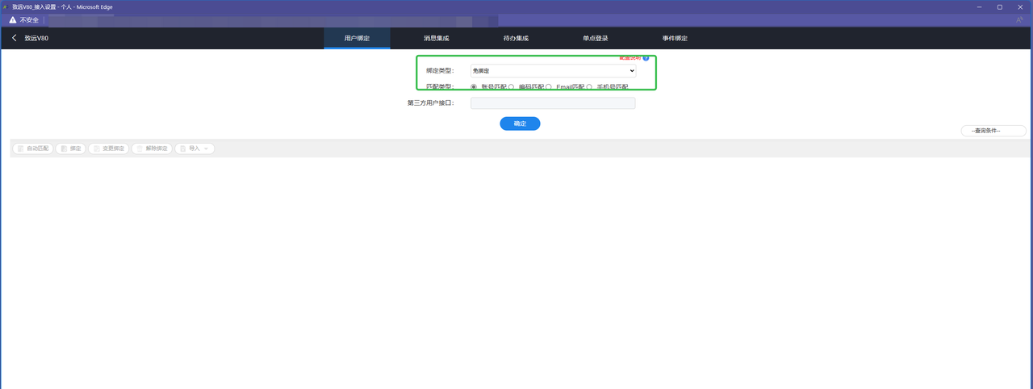The width and height of the screenshot is (1033, 389).
Task: Open the red 配置说明 link
Action: tap(629, 58)
